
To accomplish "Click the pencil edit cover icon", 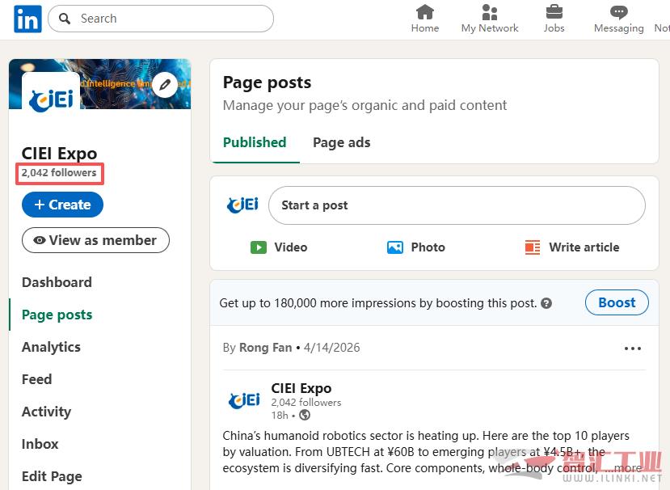I will point(165,84).
